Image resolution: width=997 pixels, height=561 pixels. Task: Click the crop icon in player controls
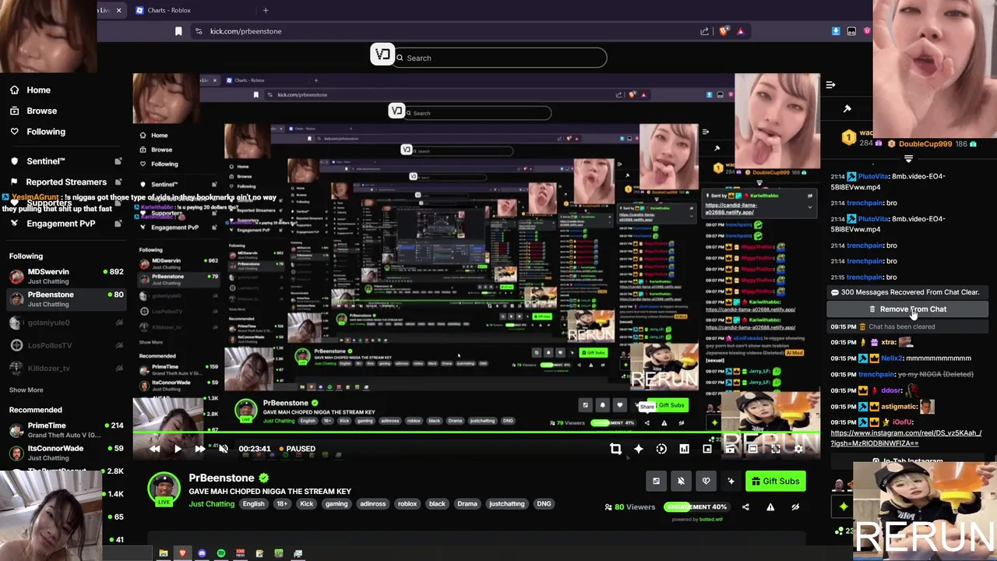pos(615,449)
